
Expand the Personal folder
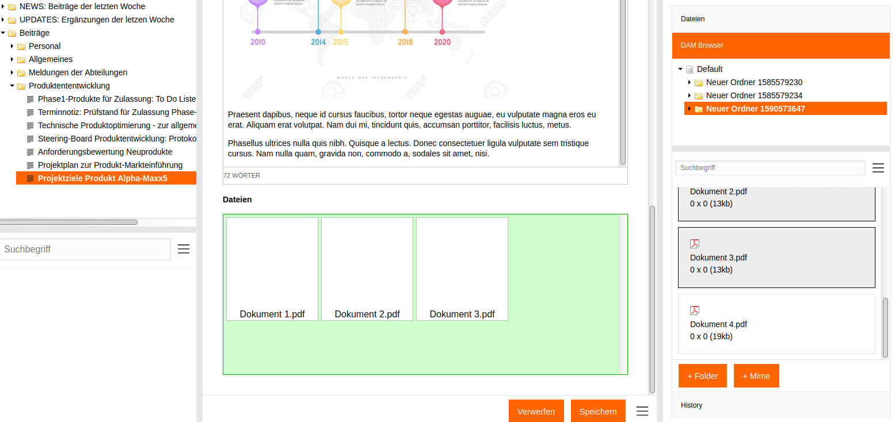[x=12, y=46]
